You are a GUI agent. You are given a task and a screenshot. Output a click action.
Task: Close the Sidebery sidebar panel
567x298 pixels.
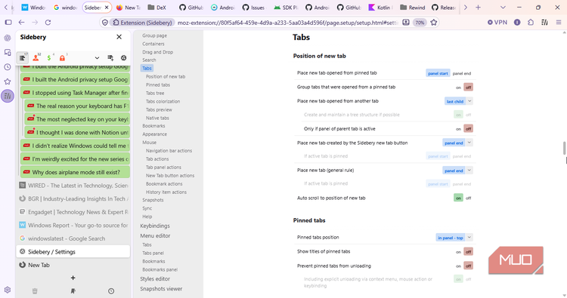point(119,37)
